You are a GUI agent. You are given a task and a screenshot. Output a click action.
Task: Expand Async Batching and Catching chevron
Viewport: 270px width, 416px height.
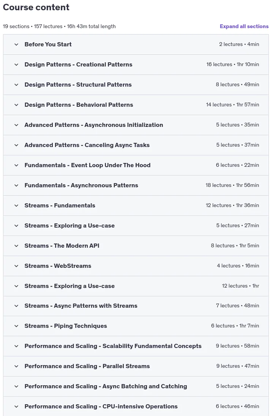(x=16, y=386)
